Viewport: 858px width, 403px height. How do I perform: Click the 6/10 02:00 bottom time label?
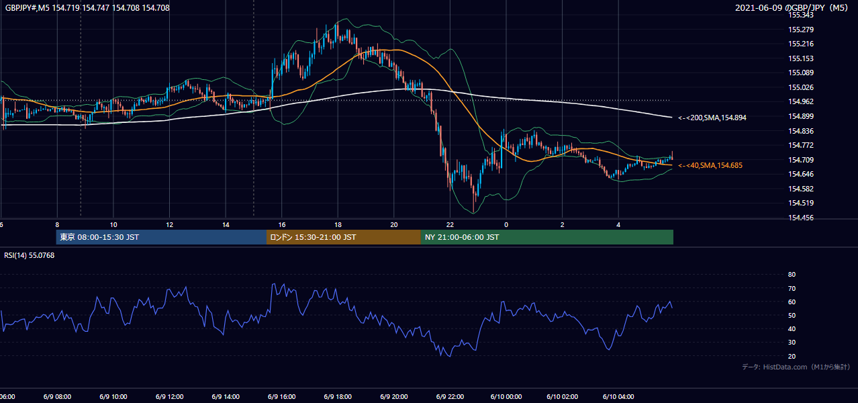pyautogui.click(x=562, y=396)
